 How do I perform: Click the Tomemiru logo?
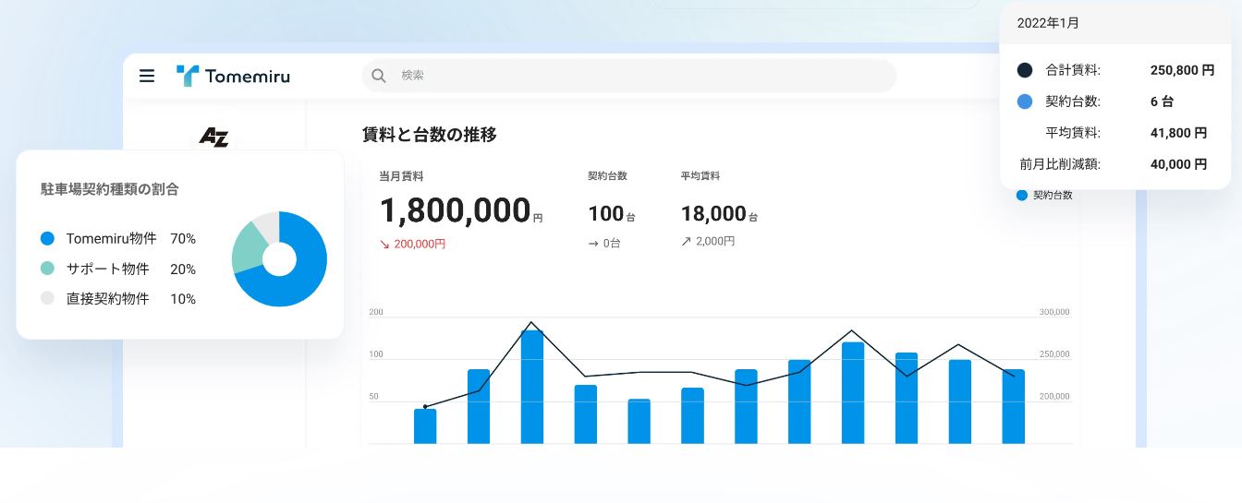(233, 76)
